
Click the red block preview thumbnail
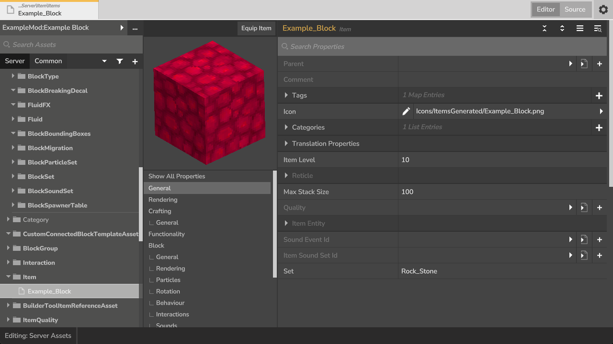[x=209, y=102]
